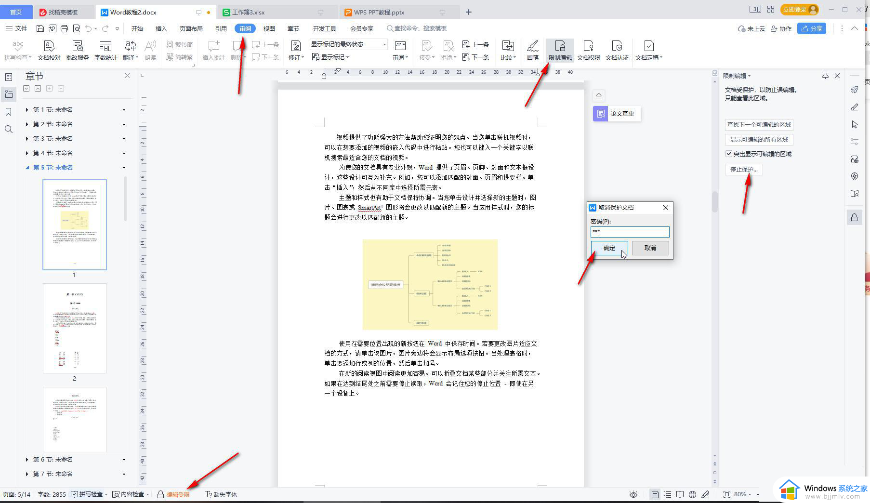870x503 pixels.
Task: Open the search icon in left sidebar
Action: point(9,129)
